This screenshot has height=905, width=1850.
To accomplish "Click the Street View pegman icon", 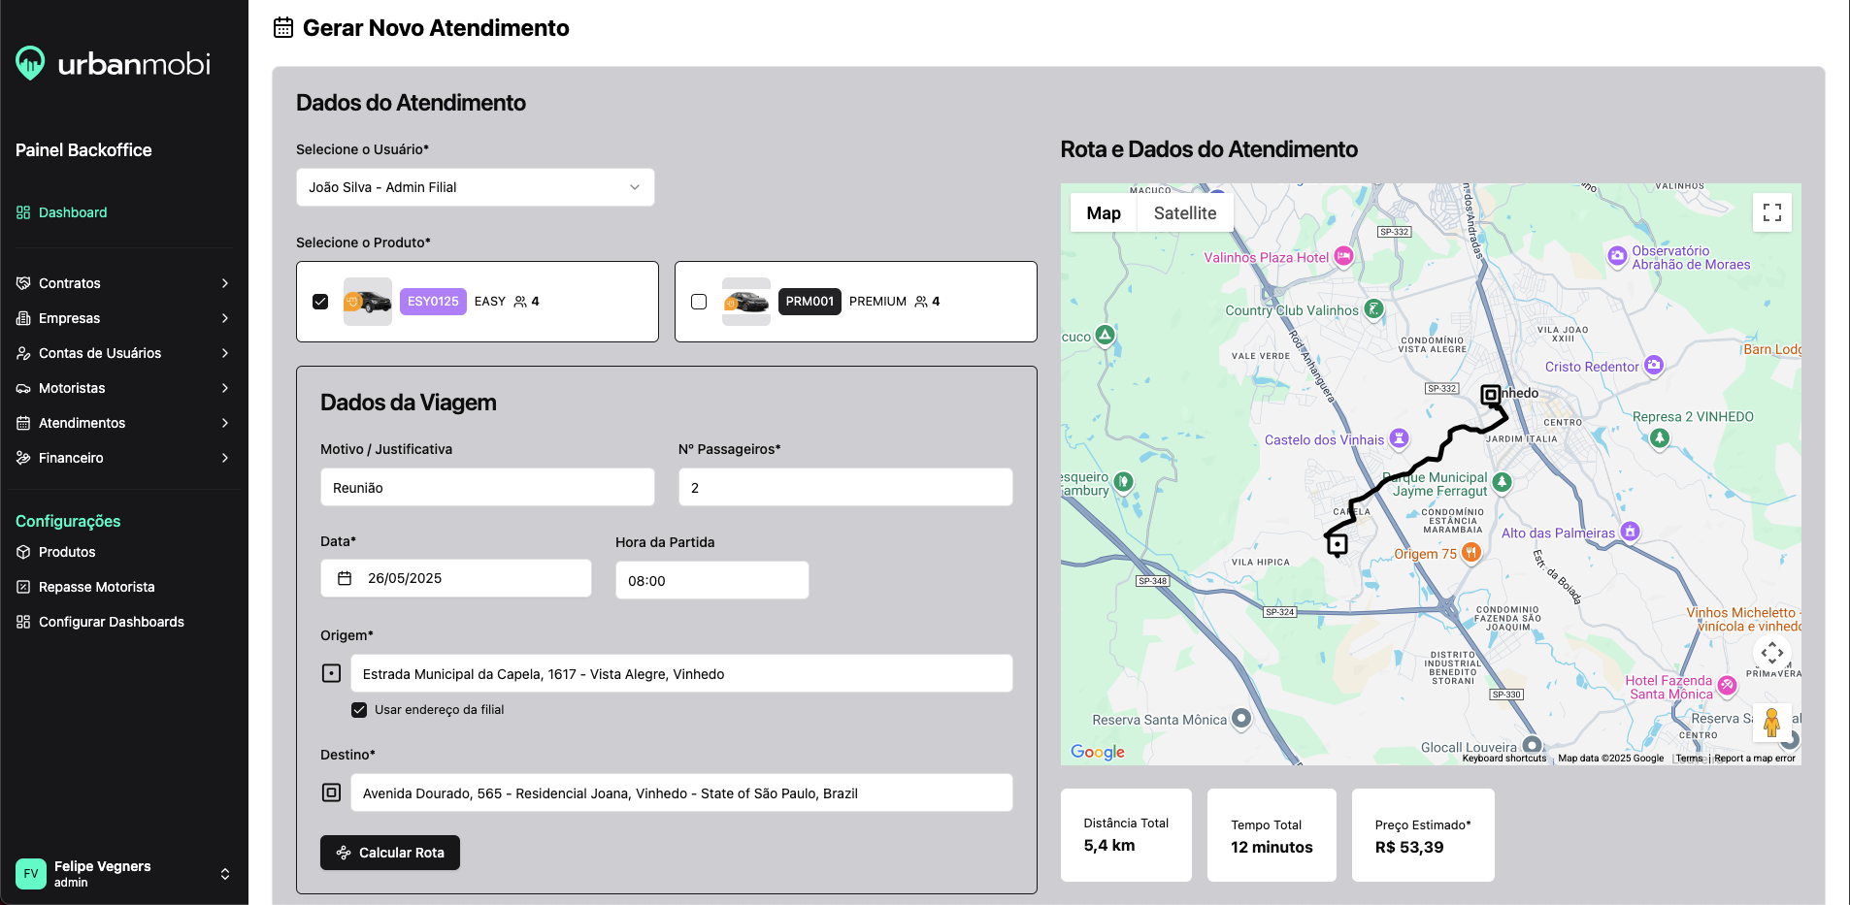I will pos(1771,723).
